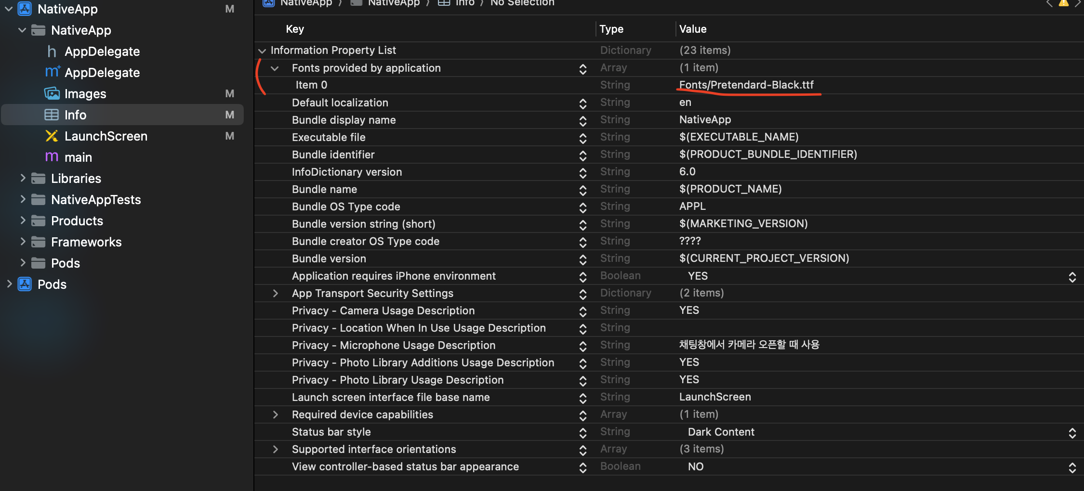
Task: Expand the Libraries group
Action: coord(22,178)
